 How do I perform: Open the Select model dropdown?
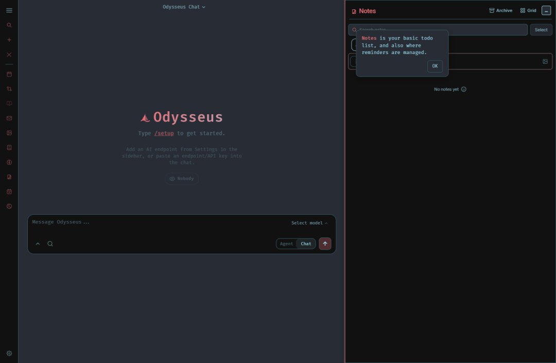pos(309,223)
